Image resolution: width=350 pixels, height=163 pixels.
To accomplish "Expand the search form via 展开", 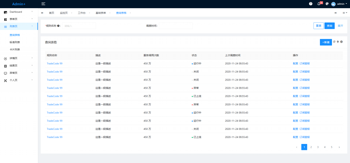I will coord(340,26).
